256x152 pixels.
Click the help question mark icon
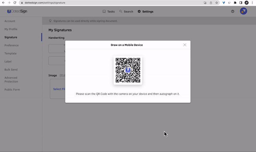[233, 11]
